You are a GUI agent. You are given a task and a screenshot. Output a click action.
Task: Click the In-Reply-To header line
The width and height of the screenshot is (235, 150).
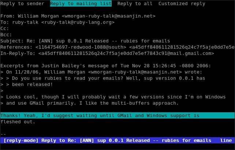(107, 53)
